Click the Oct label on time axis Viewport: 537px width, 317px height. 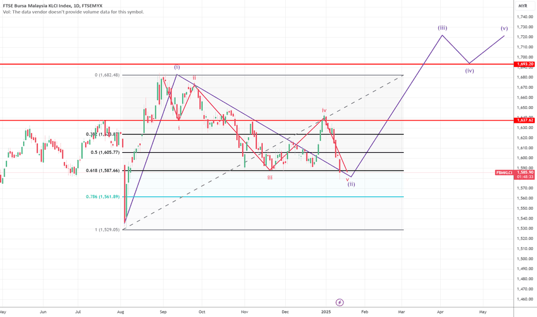(202, 312)
